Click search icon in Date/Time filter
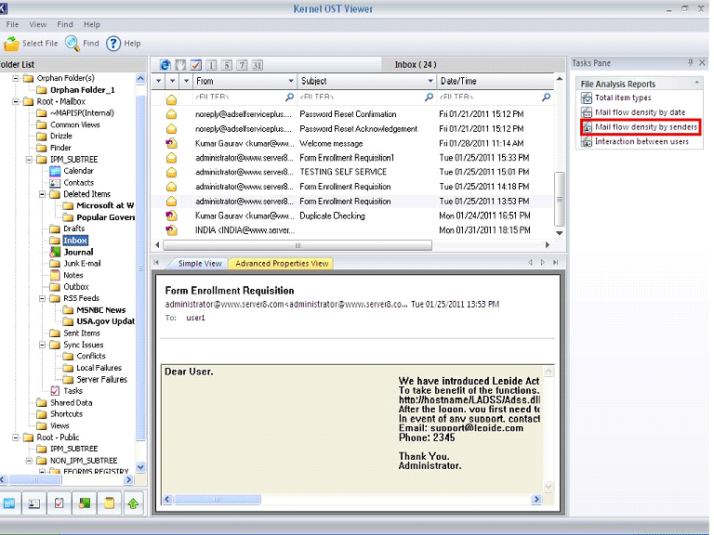This screenshot has width=714, height=535. pyautogui.click(x=547, y=97)
